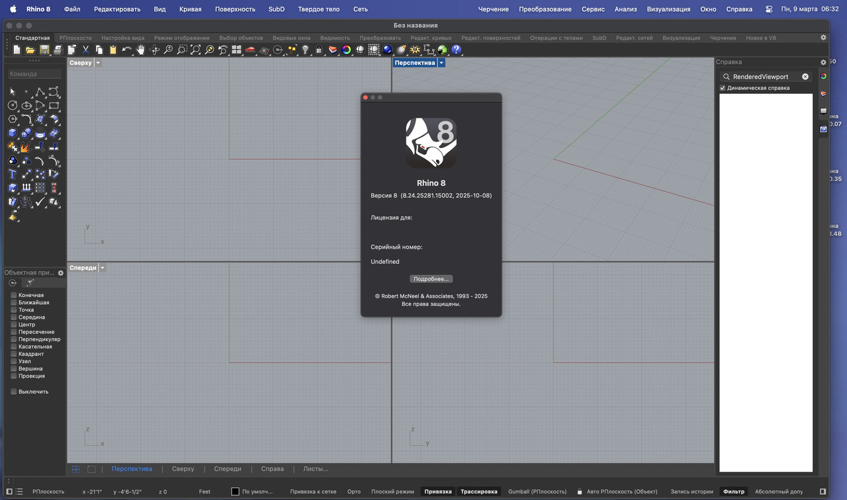The image size is (847, 500).
Task: Switch to Новое в V8 toolbar tab
Action: tap(761, 38)
